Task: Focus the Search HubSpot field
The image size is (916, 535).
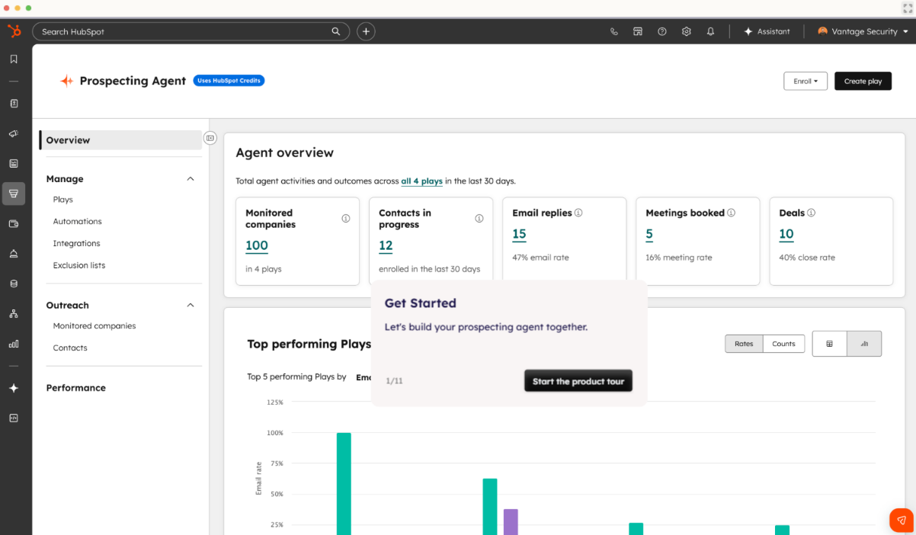Action: point(191,31)
